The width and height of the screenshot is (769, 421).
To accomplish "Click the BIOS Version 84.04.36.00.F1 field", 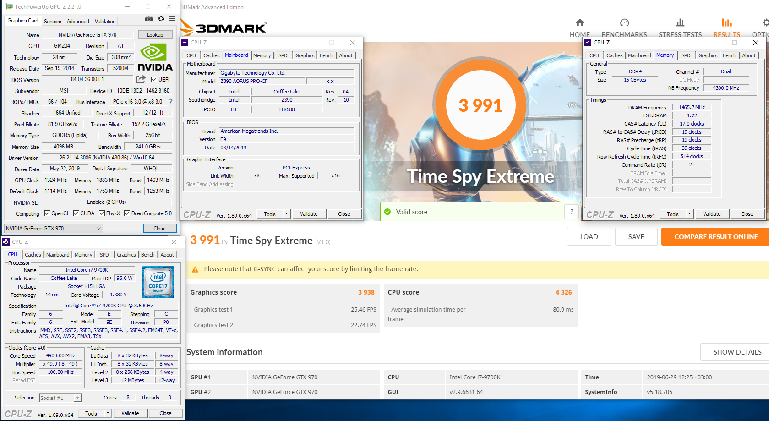I will (87, 79).
